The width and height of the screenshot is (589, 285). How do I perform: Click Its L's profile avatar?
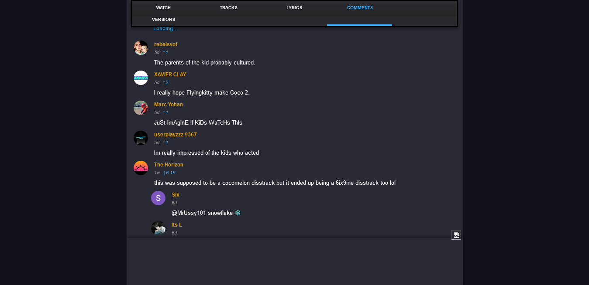[158, 228]
